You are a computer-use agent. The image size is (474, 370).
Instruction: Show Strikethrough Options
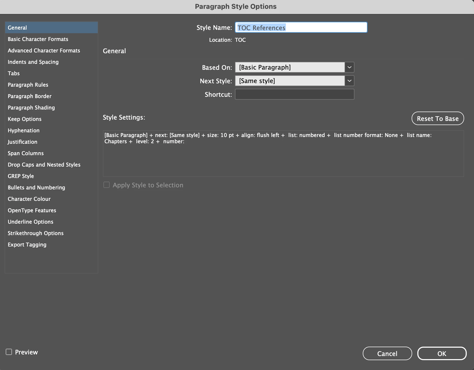(x=51, y=233)
